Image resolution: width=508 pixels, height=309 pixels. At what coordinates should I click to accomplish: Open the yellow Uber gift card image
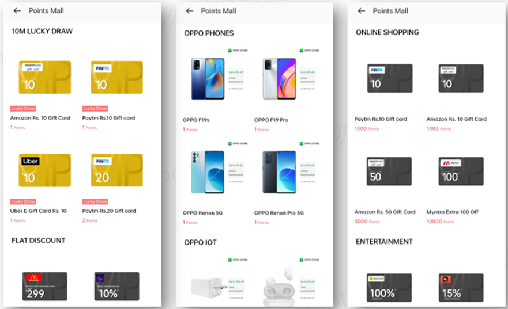[x=45, y=170]
